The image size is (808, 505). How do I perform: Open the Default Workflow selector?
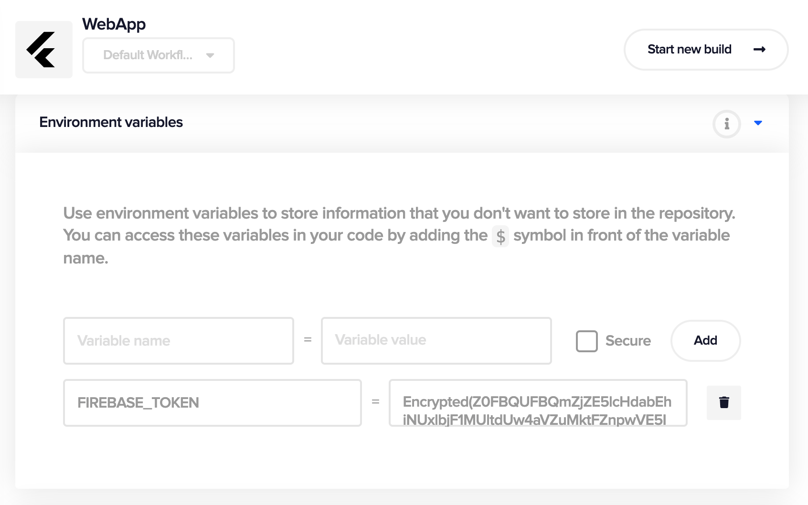[159, 55]
